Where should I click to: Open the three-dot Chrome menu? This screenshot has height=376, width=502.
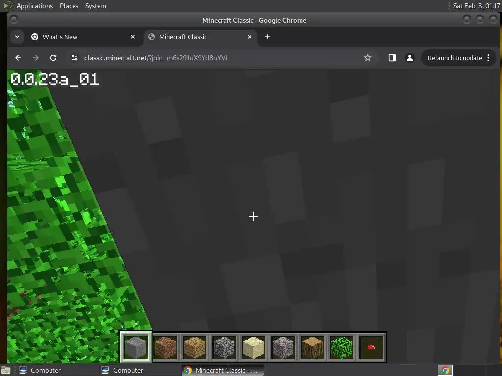point(488,58)
